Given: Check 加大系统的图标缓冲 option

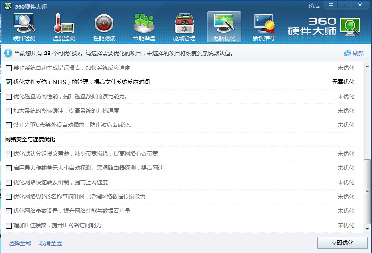Looking at the screenshot, I should [x=8, y=111].
